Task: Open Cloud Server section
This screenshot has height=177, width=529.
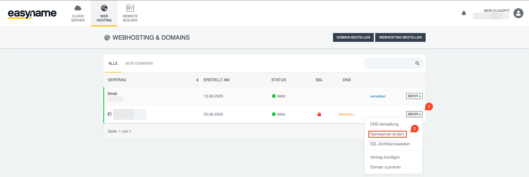Action: click(78, 13)
